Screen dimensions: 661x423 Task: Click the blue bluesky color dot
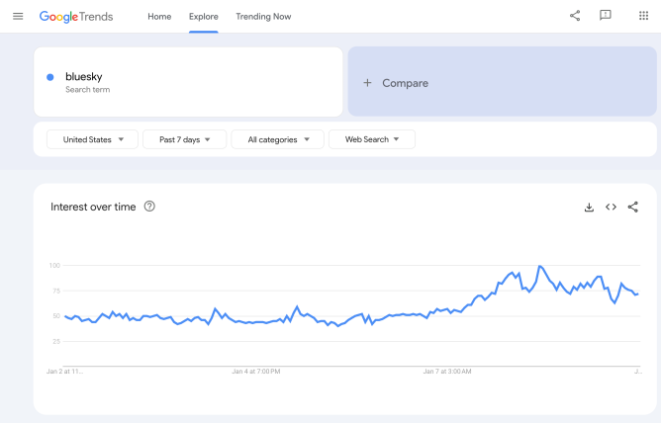click(x=50, y=77)
